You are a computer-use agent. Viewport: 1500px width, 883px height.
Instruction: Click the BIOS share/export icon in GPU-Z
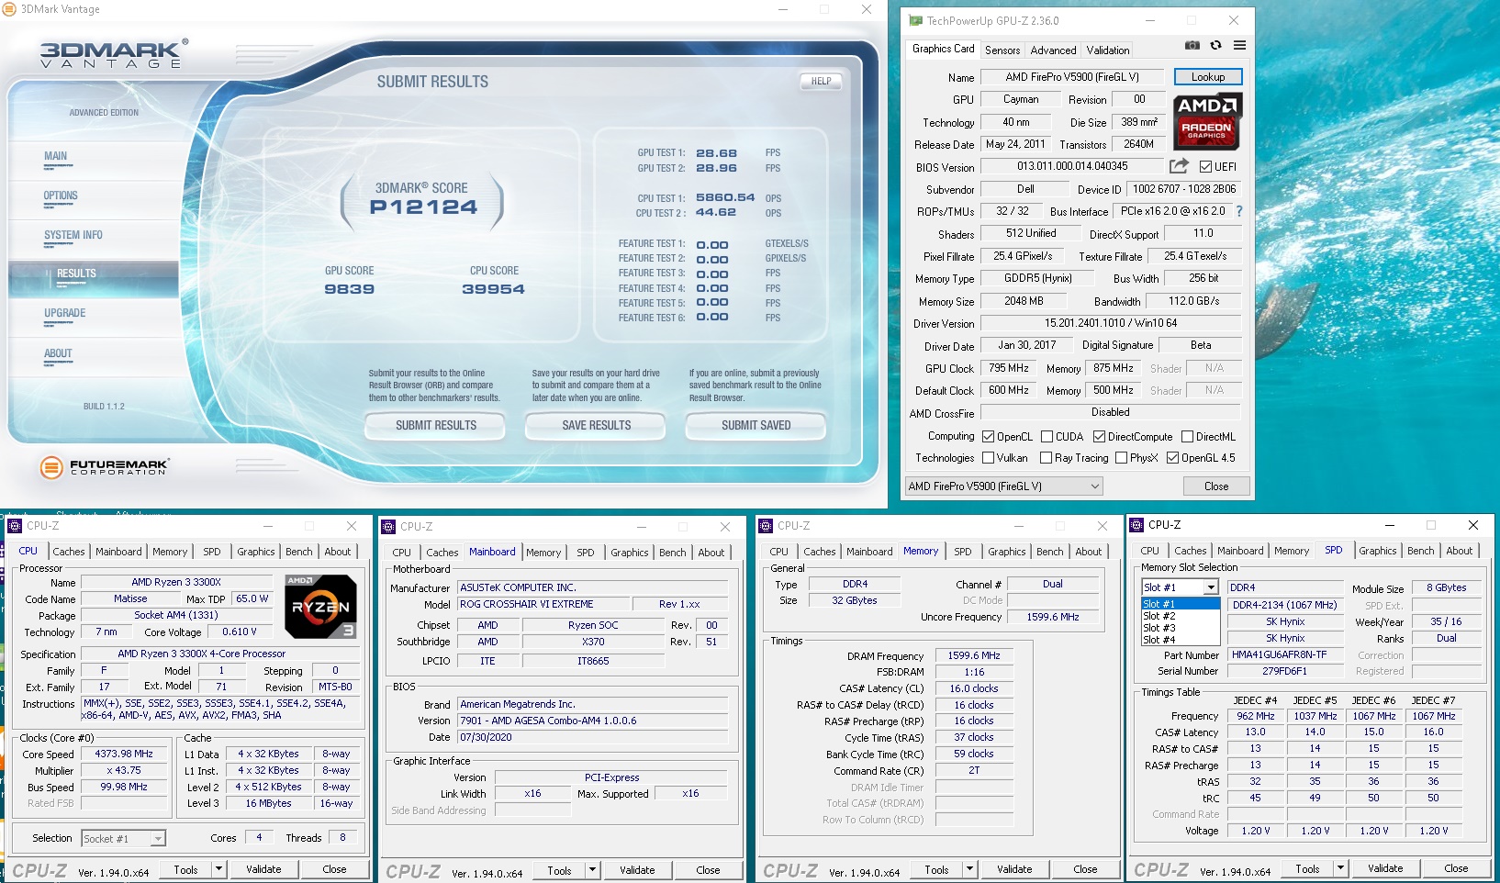click(1179, 166)
